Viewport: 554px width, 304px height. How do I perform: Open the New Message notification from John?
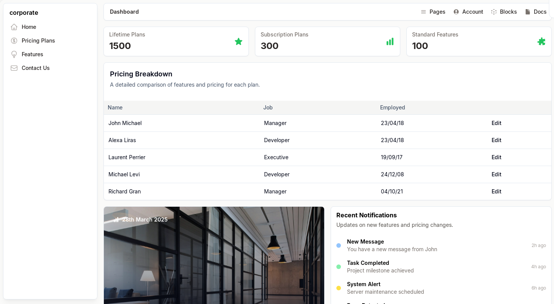pos(392,245)
